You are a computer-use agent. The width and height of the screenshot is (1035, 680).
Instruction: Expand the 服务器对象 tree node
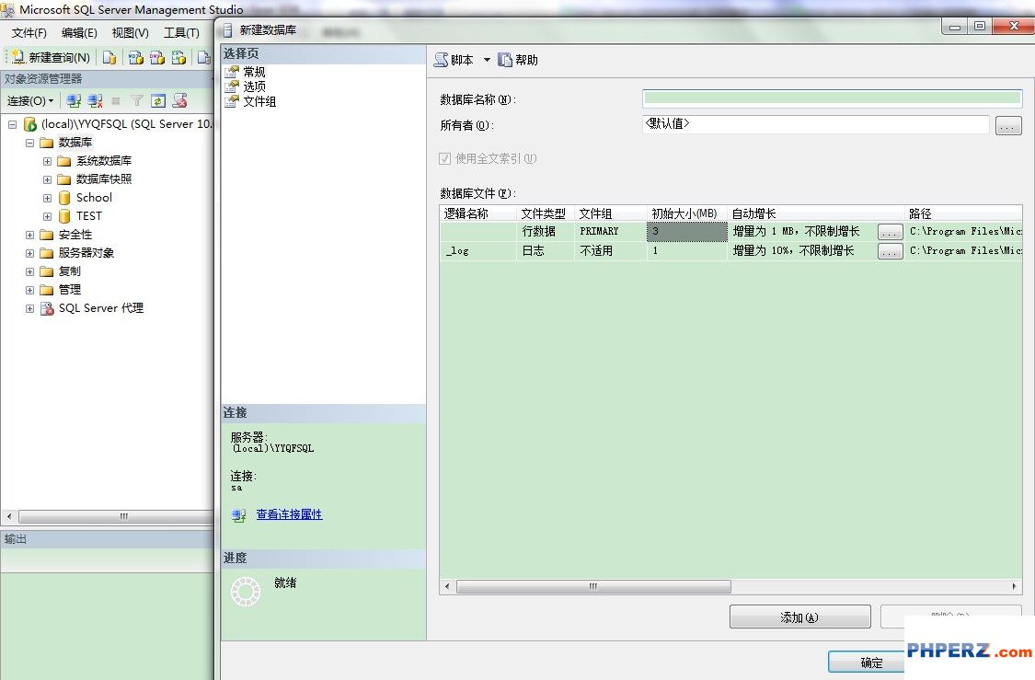pyautogui.click(x=29, y=254)
